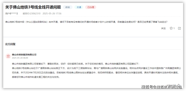The width and height of the screenshot is (186, 91).
Task: Click the 感谢您对佛山市城市轨道交通 closing line
Action: (36, 77)
